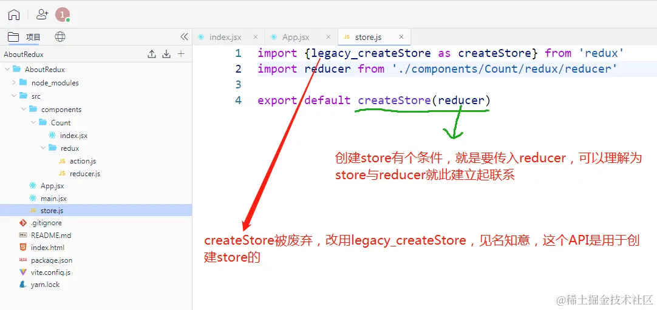Click the Count folder icon
Screen dimensions: 657x310
[43, 122]
